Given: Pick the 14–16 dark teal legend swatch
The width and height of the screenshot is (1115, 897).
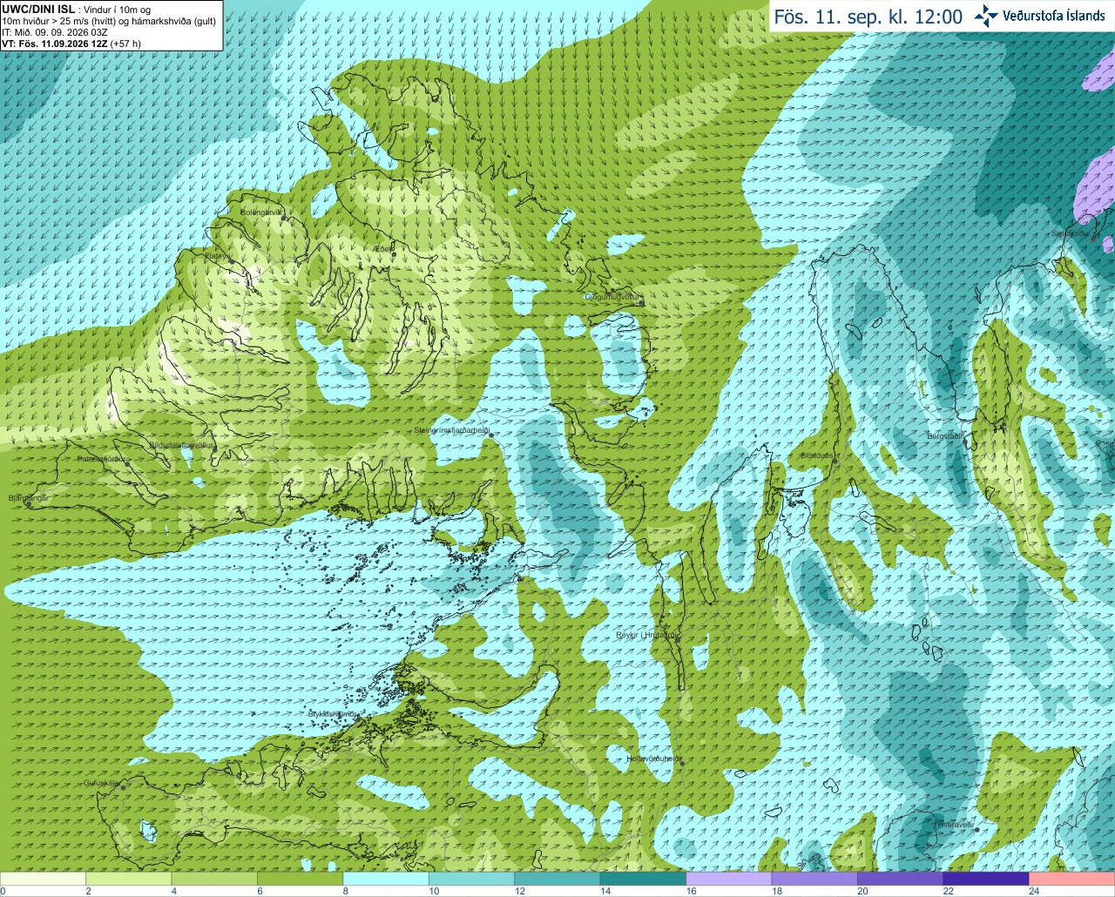Looking at the screenshot, I should 643,879.
